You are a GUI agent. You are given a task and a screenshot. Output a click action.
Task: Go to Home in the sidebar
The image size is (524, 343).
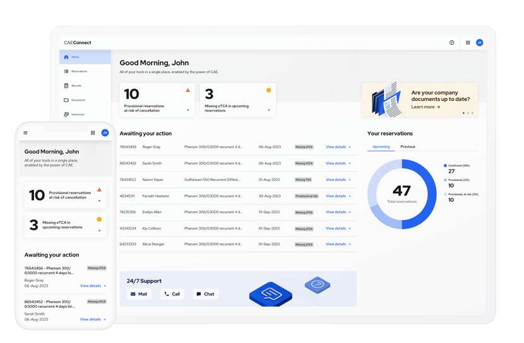click(85, 57)
